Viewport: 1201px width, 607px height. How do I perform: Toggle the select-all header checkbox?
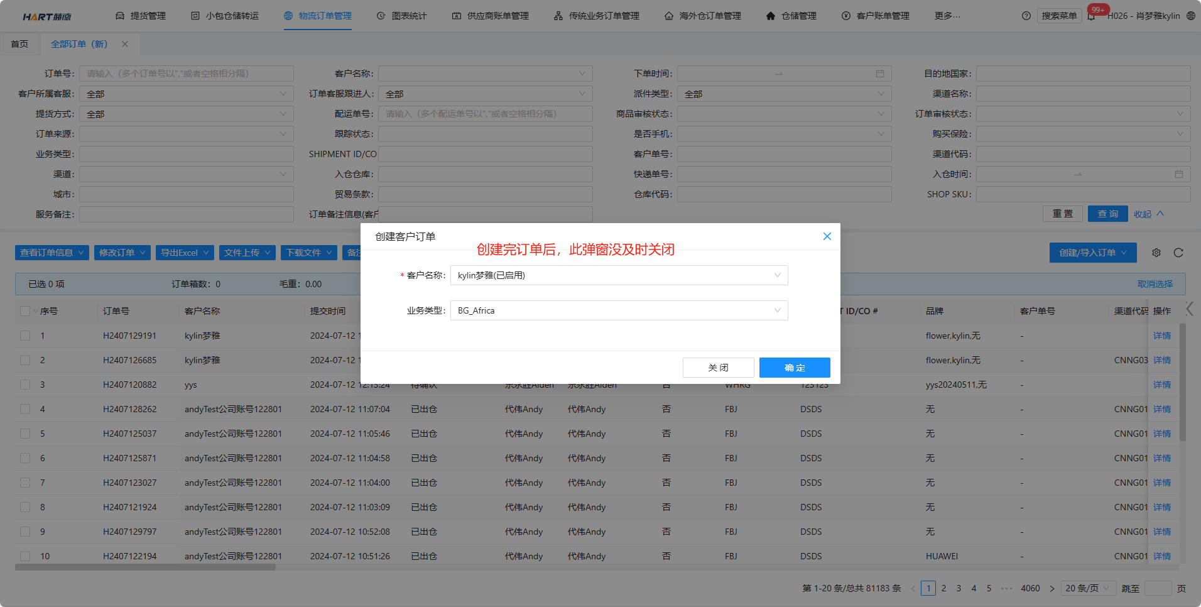coord(25,311)
